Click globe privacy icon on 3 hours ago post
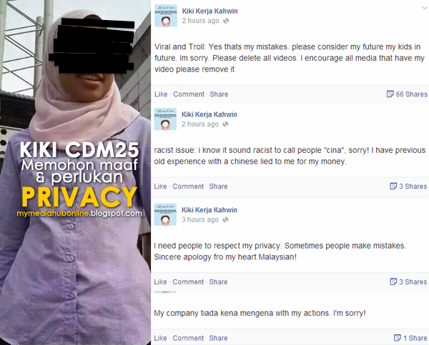This screenshot has width=429, height=345. coord(225,219)
